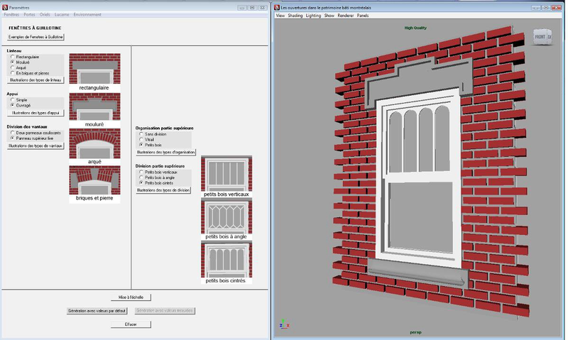Select the Petits bois organisation option

[x=141, y=145]
